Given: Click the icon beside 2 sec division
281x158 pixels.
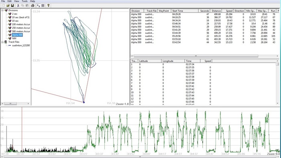Looking at the screenshot, I should (x=10, y=14).
